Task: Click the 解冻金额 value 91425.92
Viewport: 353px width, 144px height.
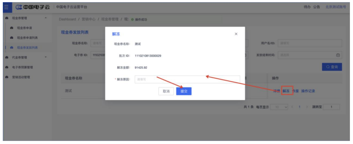Action: (x=141, y=67)
